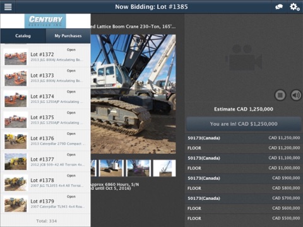Viewport: 303px width, 227px height.
Task: Click Lot #1378 thumbnail image
Action: click(16, 183)
